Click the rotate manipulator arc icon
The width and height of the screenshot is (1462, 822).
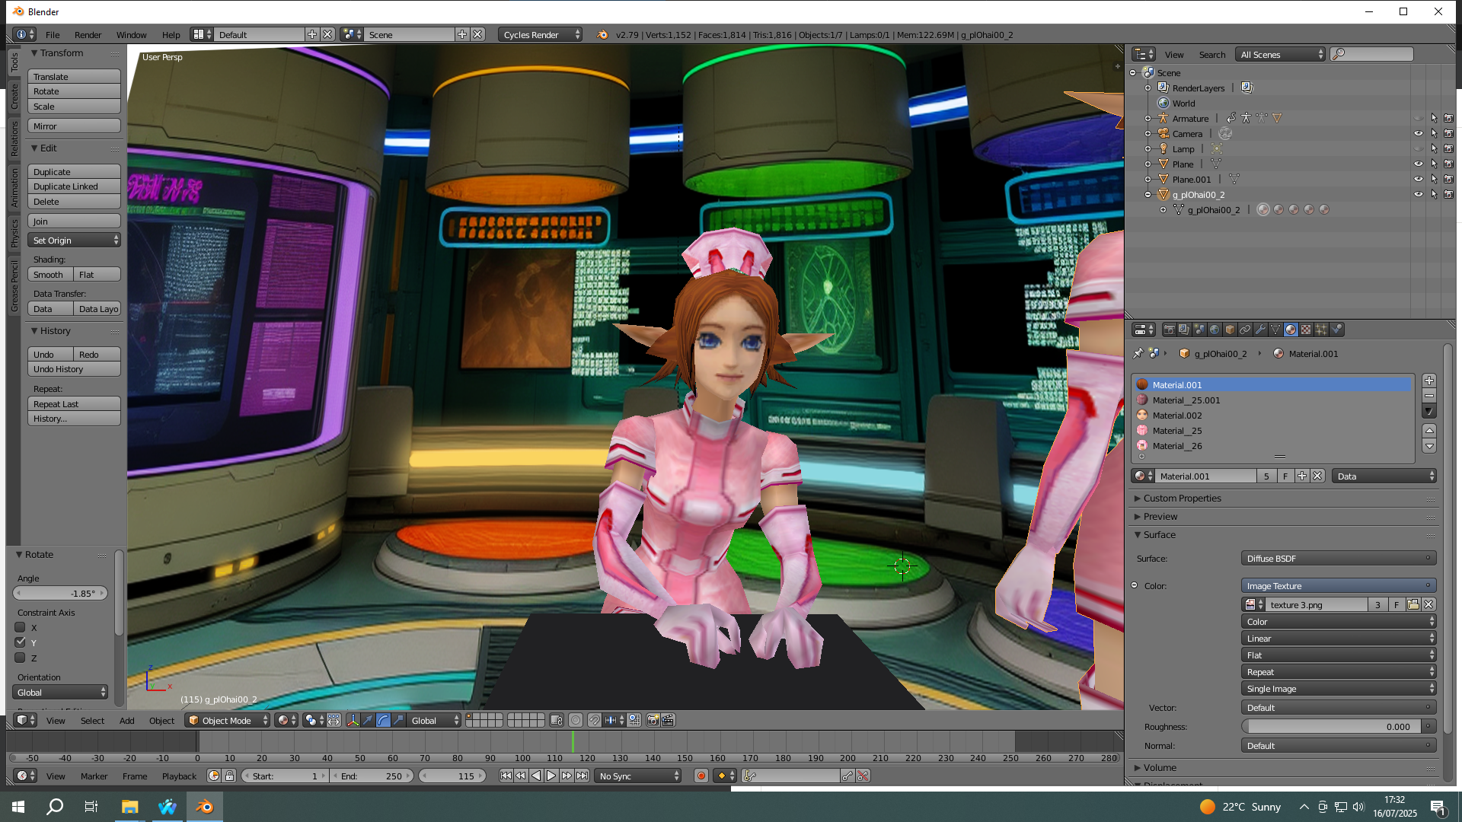pos(383,720)
